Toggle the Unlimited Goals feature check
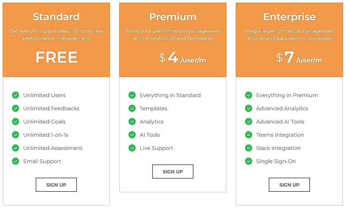346x208 pixels. 16,121
